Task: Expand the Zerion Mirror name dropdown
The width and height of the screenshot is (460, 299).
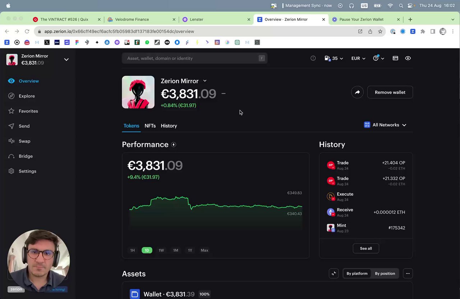Action: click(205, 81)
